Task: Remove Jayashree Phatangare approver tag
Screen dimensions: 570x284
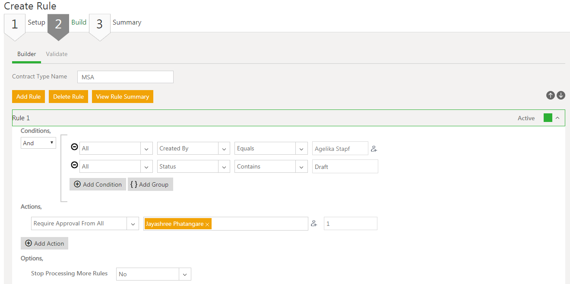Action: pos(207,225)
